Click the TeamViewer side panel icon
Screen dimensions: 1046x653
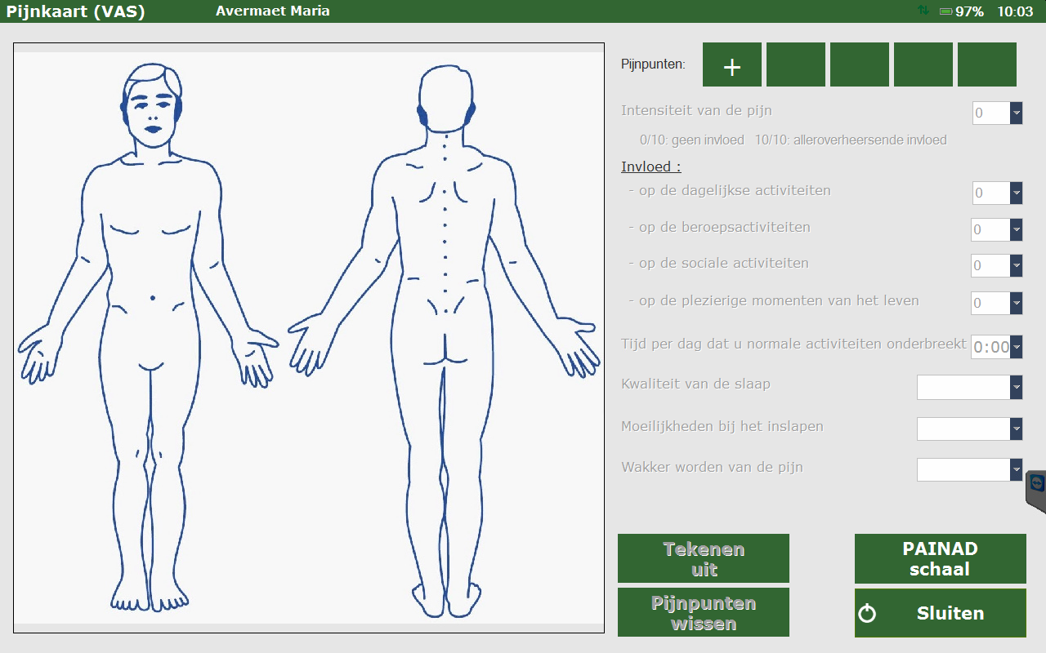1036,485
